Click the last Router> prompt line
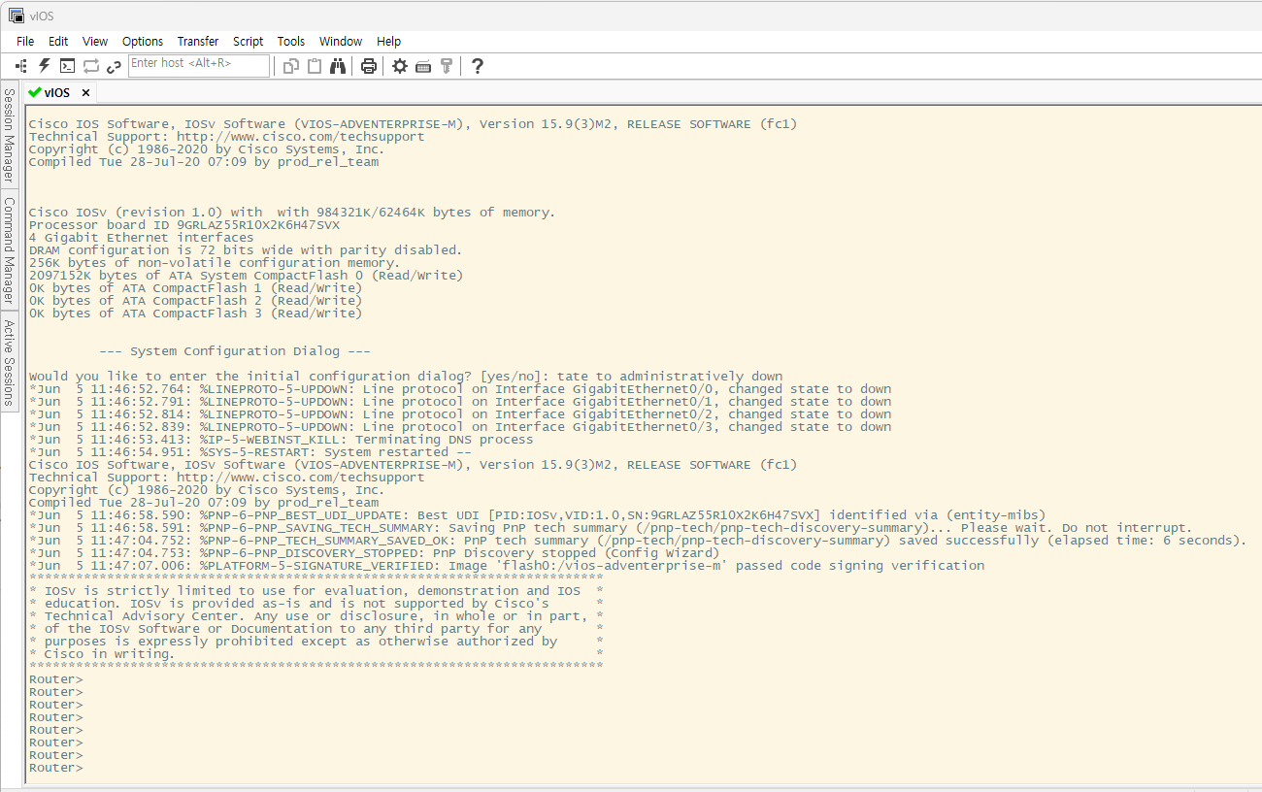The width and height of the screenshot is (1262, 792). pos(56,768)
